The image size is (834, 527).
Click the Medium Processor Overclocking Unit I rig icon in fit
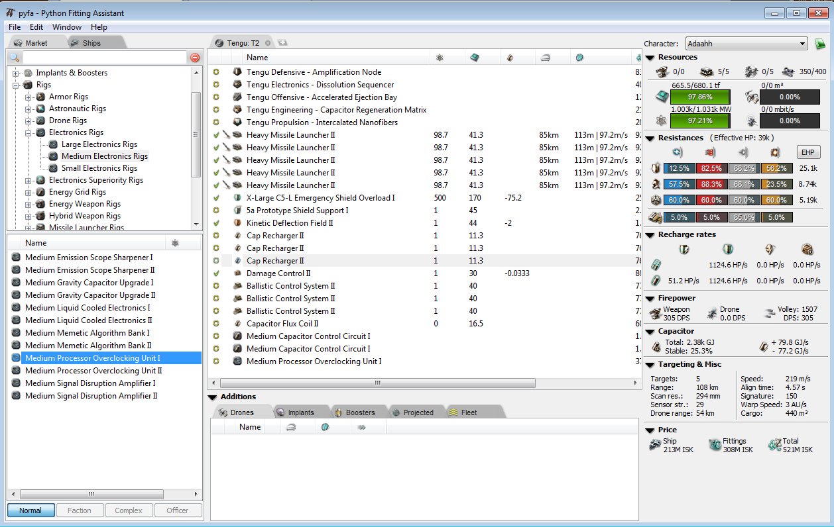tap(237, 361)
